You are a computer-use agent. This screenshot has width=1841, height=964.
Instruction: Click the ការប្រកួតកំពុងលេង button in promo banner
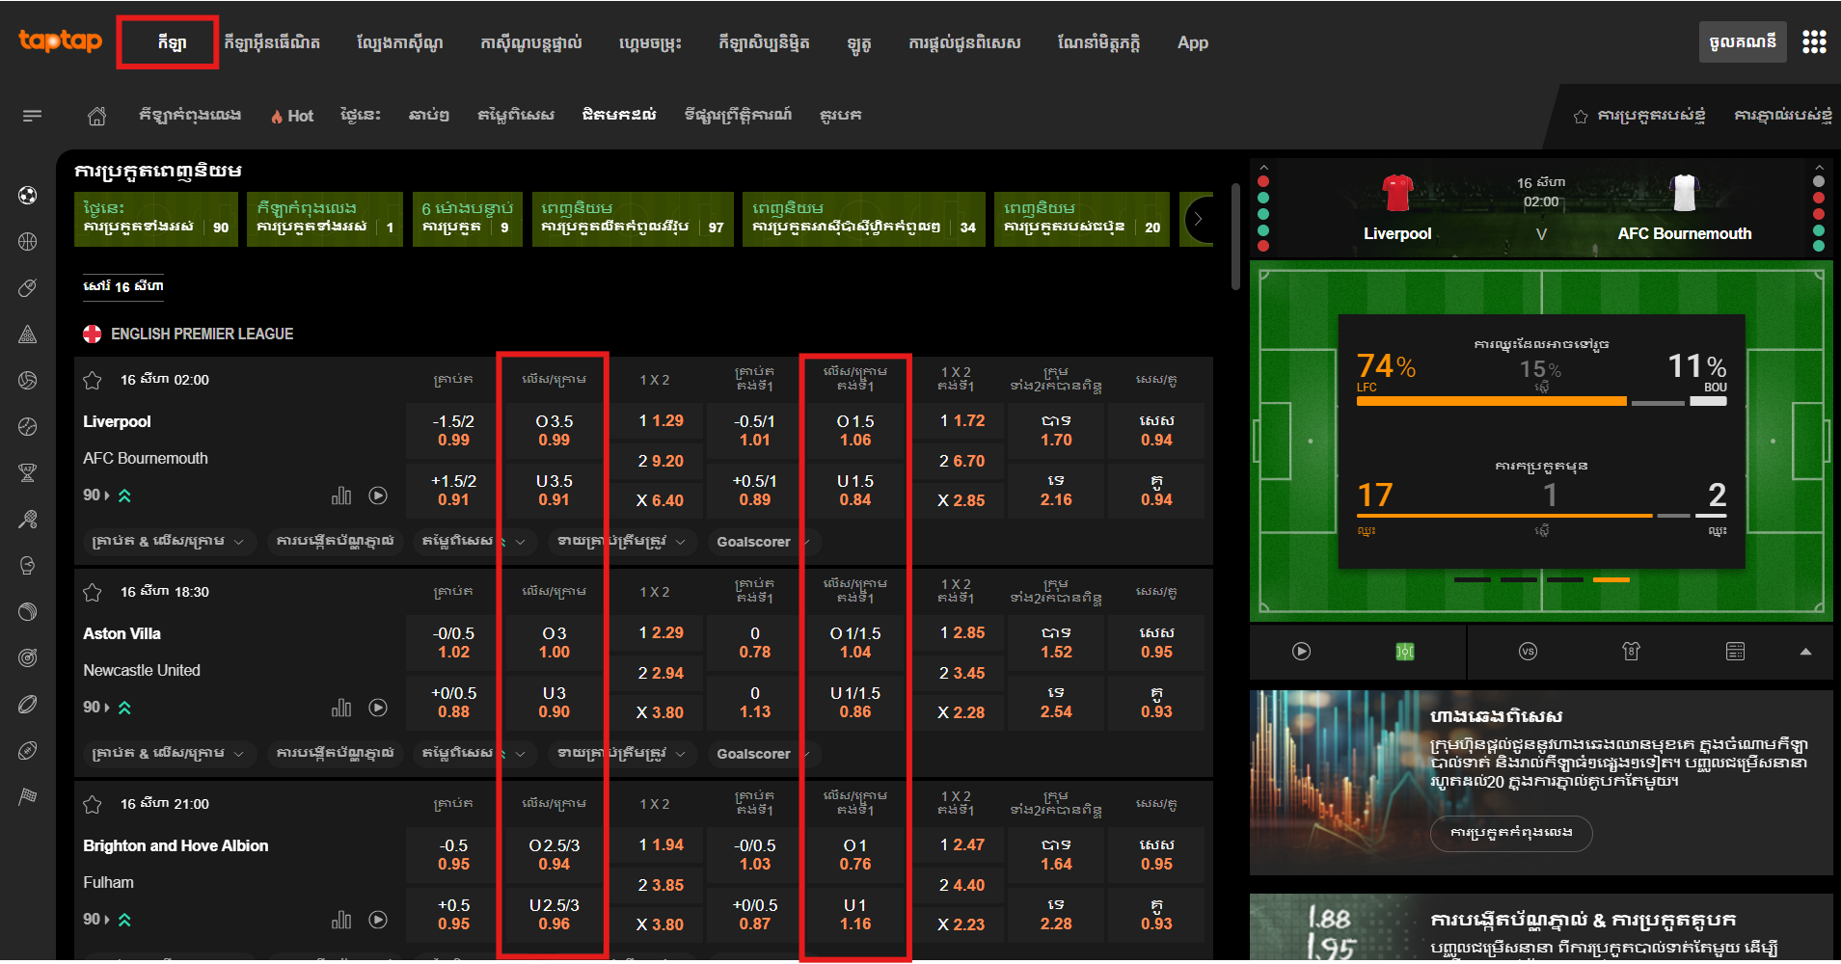1510,833
